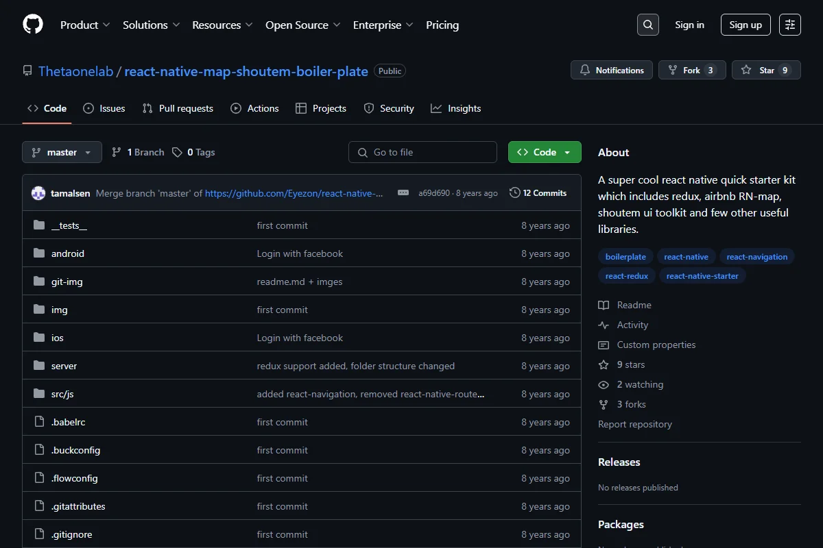Image resolution: width=823 pixels, height=548 pixels.
Task: Open the Solutions menu dropdown
Action: 152,25
